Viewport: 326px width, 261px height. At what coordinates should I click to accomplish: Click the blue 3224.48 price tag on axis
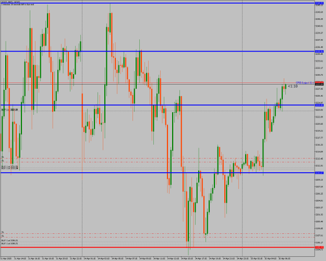[319, 105]
